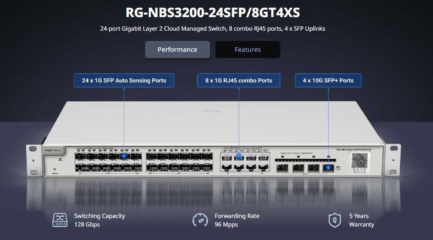The image size is (433, 240).
Task: Click the Reset pinhole on the switch
Action: coord(55,169)
